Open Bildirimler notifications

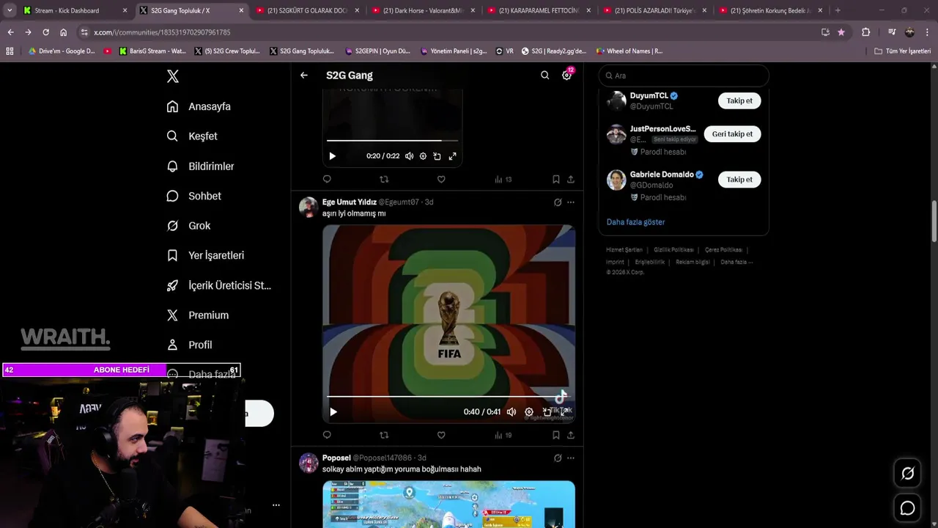(x=200, y=166)
